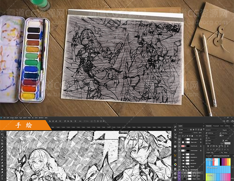Select the Lasso tool in left toolbar

2,134
